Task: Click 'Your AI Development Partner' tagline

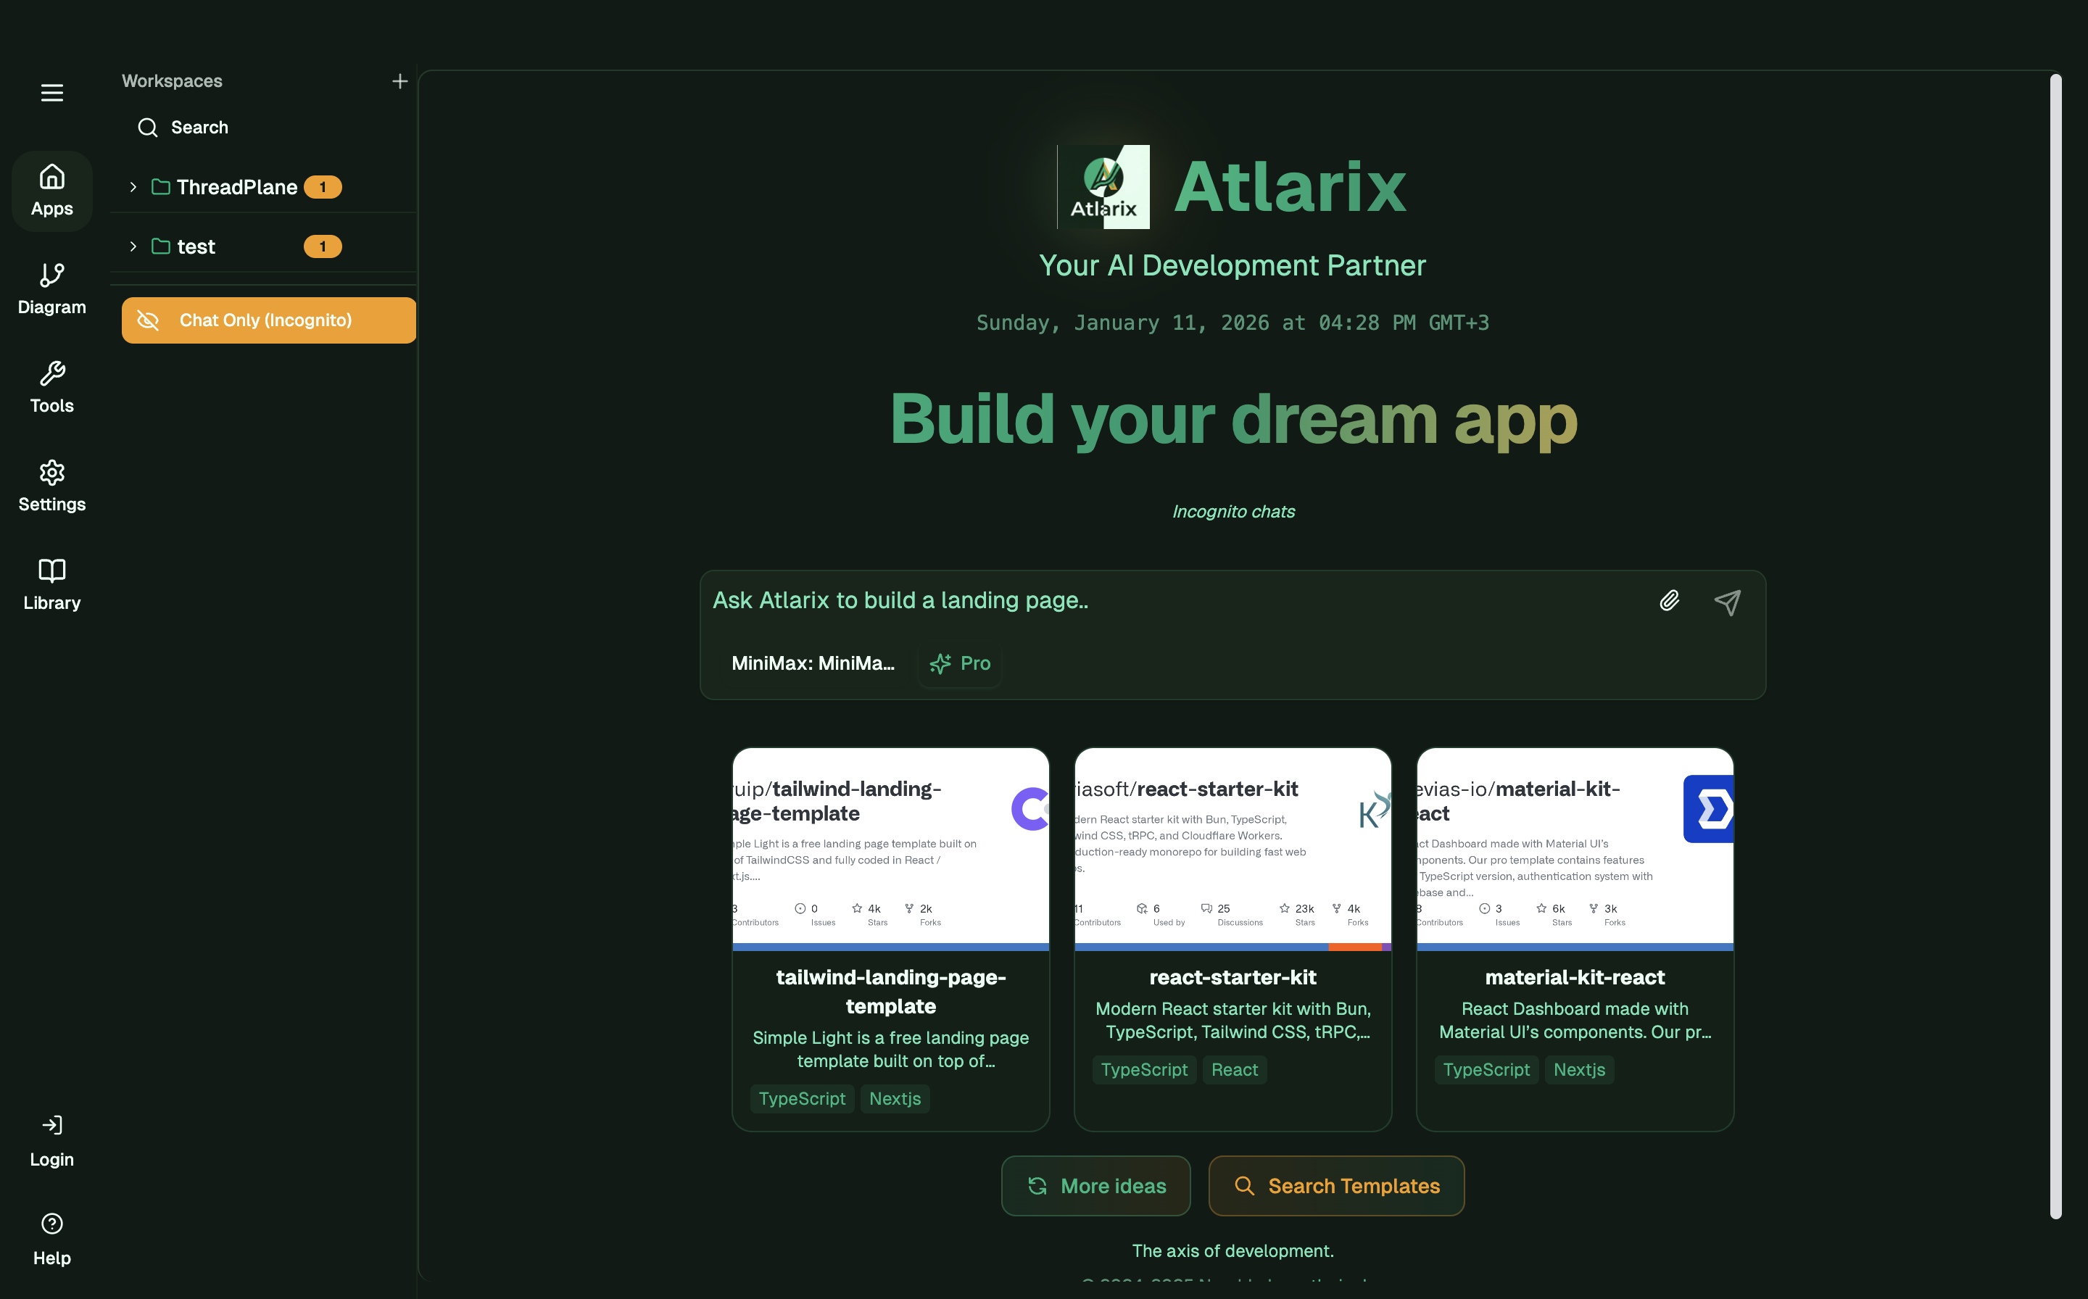Action: pyautogui.click(x=1232, y=265)
